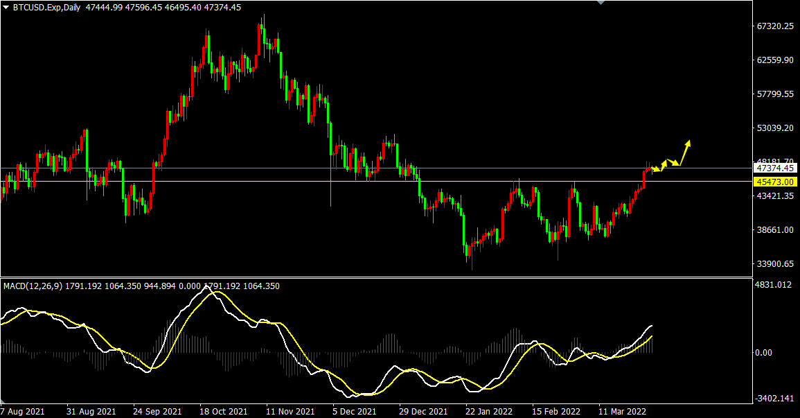The height and width of the screenshot is (418, 800).
Task: Click the chart shift triangle marker at top
Action: tap(601, 3)
